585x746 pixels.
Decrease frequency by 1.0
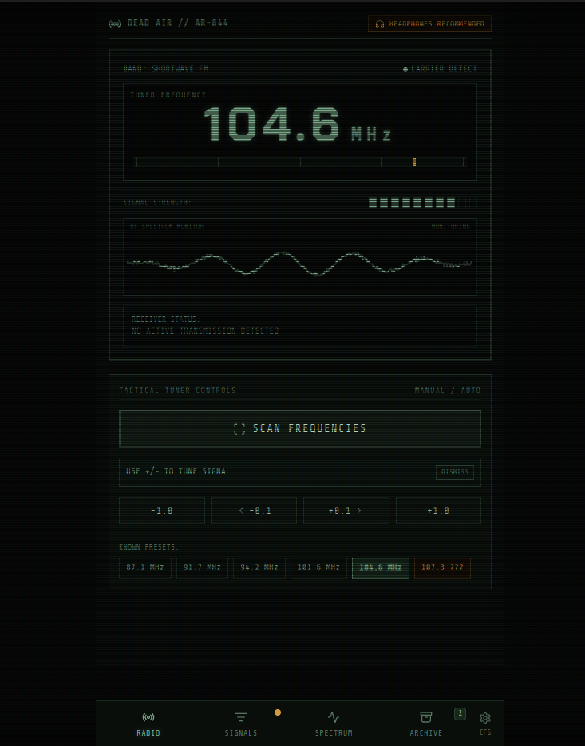(x=161, y=510)
